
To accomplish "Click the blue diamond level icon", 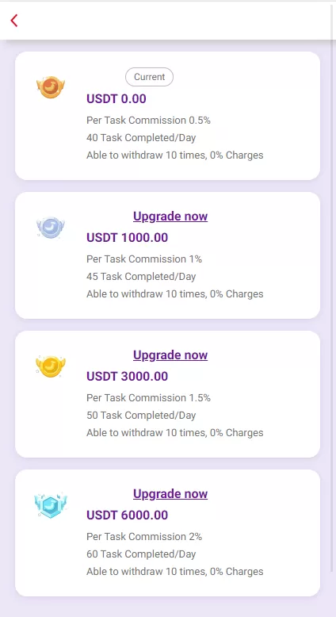I will point(51,505).
